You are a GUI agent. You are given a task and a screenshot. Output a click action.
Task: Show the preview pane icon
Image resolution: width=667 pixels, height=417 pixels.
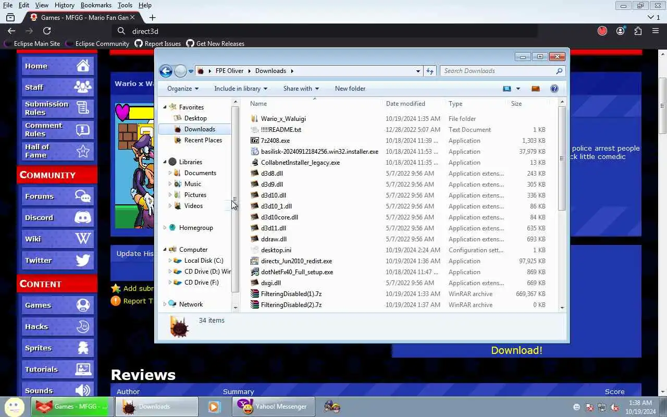[535, 89]
